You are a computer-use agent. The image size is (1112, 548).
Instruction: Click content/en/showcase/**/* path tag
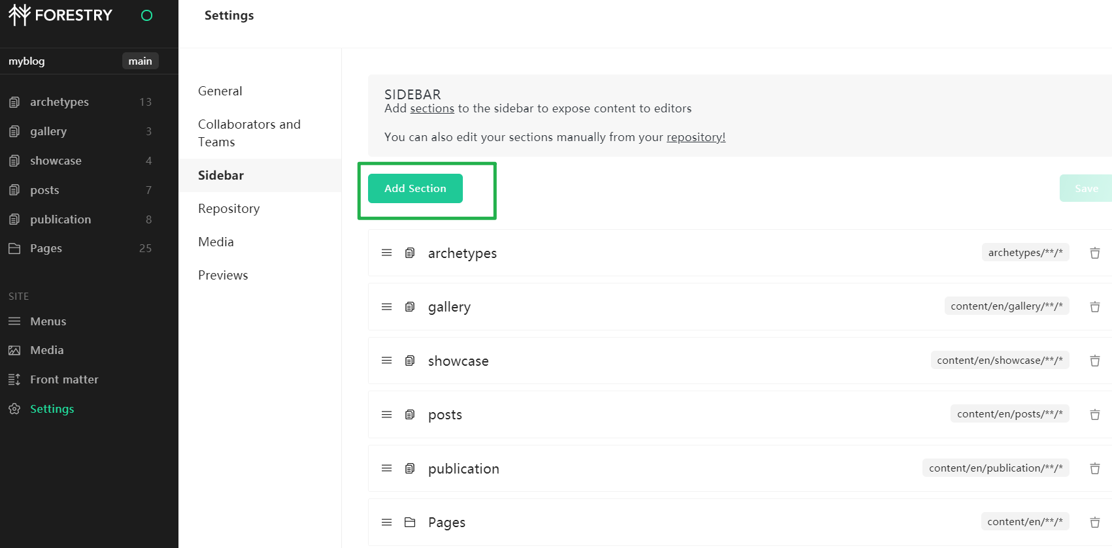pyautogui.click(x=1000, y=360)
